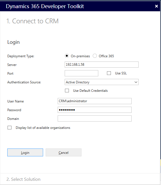The image size is (161, 185).
Task: Click the Password input field
Action: pos(95,110)
